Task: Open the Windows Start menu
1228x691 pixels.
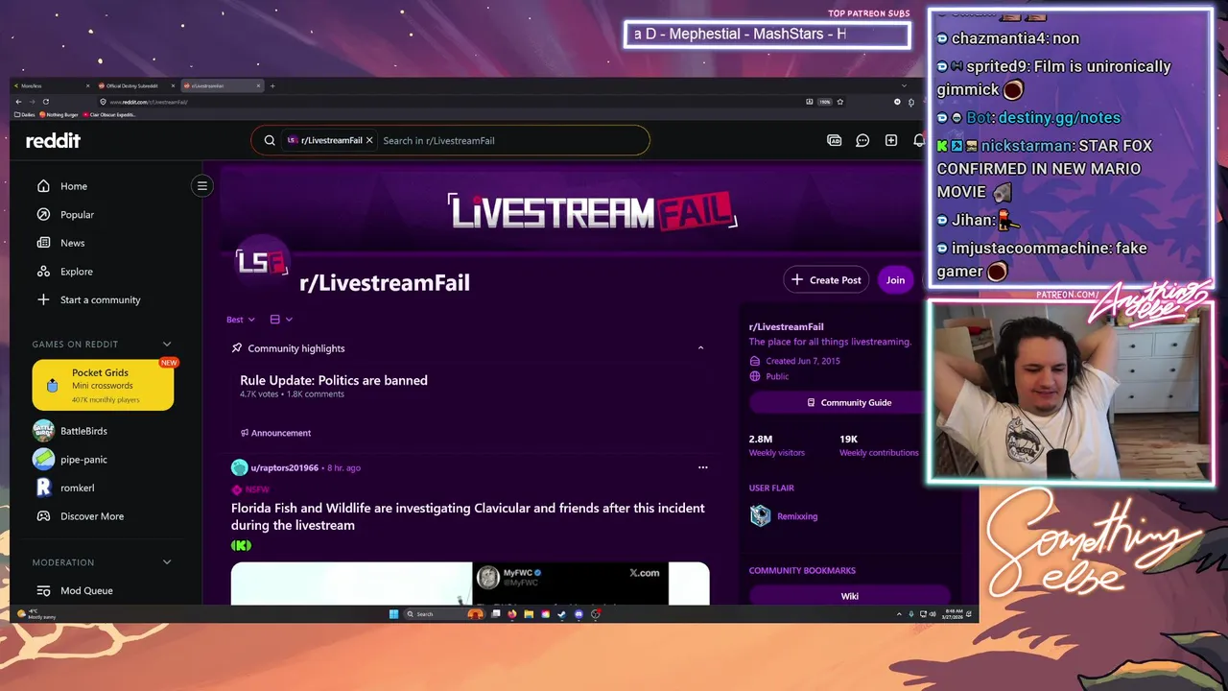Action: (393, 614)
